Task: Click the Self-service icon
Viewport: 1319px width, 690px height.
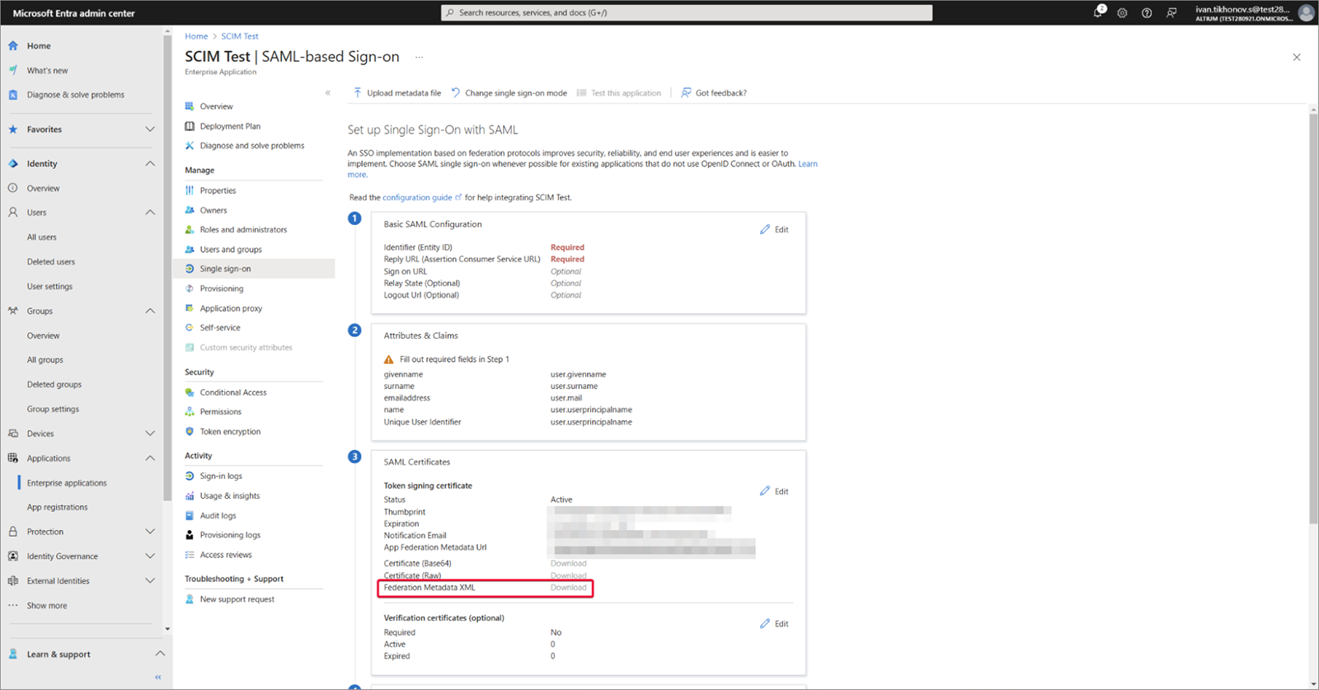Action: [190, 328]
